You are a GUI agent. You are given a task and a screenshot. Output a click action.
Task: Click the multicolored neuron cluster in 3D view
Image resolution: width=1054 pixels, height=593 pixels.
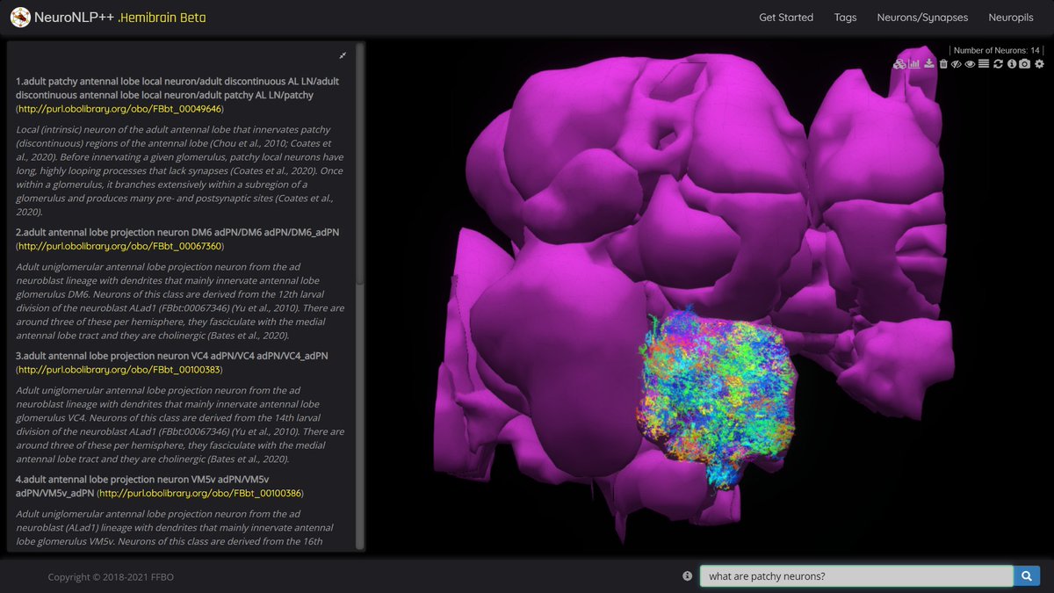click(x=716, y=395)
